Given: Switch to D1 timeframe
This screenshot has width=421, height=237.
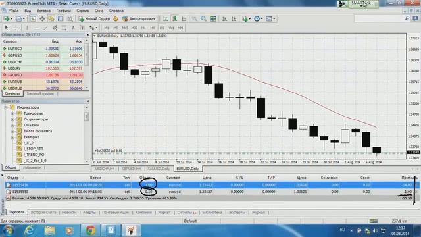Looking at the screenshot, I should click(x=162, y=28).
